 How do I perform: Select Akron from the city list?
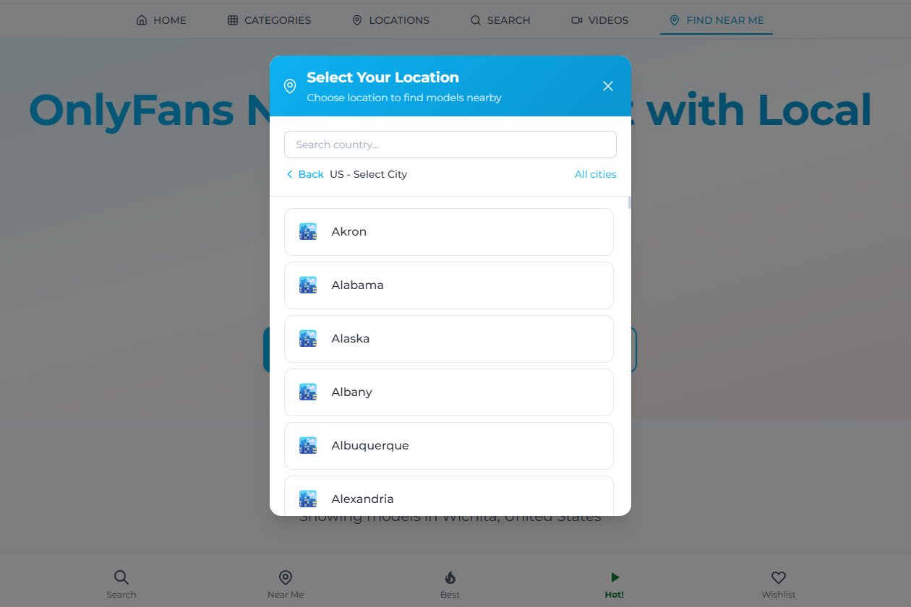tap(449, 232)
